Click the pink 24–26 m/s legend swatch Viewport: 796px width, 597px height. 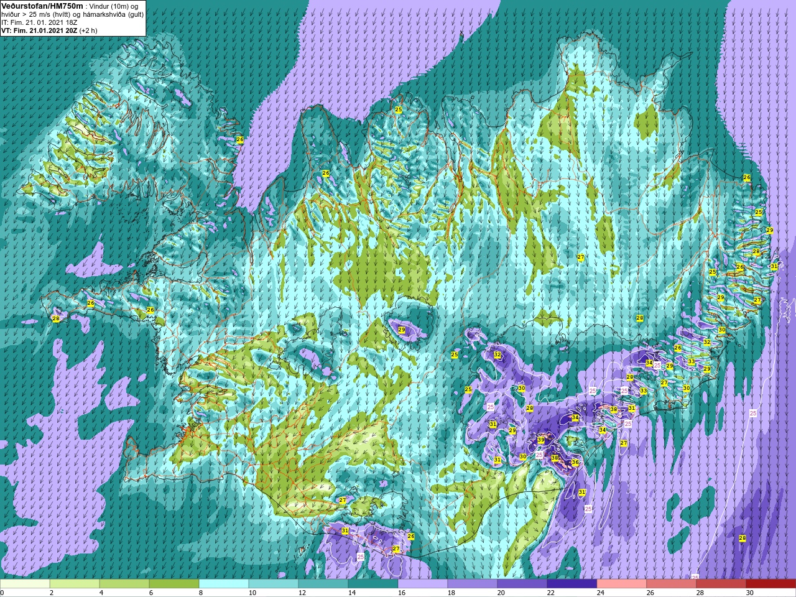(x=622, y=584)
